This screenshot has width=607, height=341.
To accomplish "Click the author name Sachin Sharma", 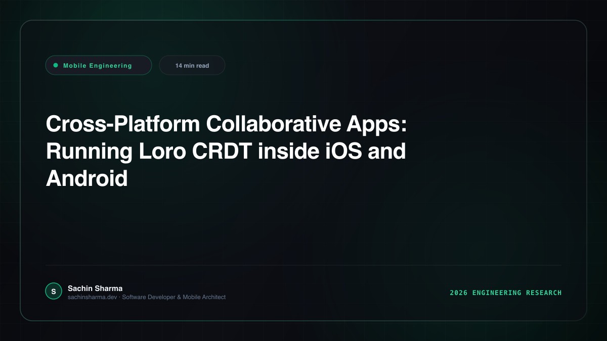I will pyautogui.click(x=95, y=288).
